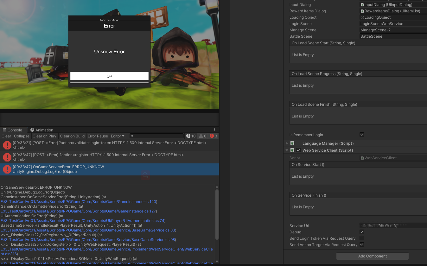Enable Send Login Token Via Request Query
The height and width of the screenshot is (266, 427).
(x=361, y=238)
